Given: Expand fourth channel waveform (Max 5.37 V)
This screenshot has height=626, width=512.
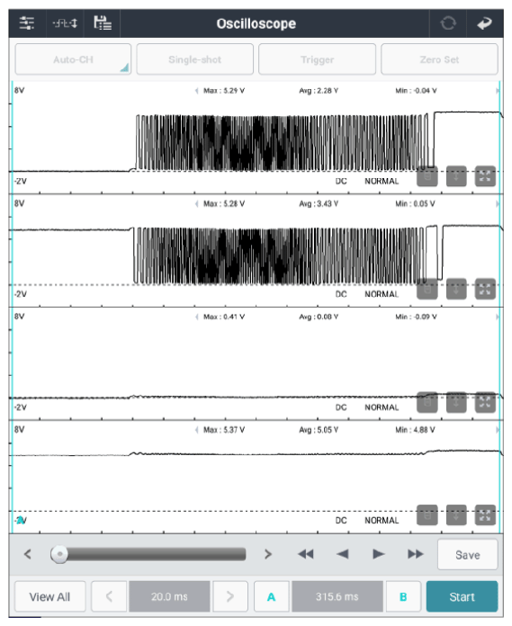Looking at the screenshot, I should click(485, 515).
